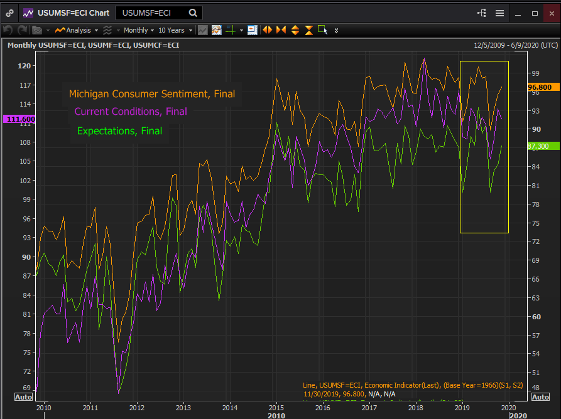Select the zoom rectangle selection tool
561x419 pixels.
coord(323,30)
